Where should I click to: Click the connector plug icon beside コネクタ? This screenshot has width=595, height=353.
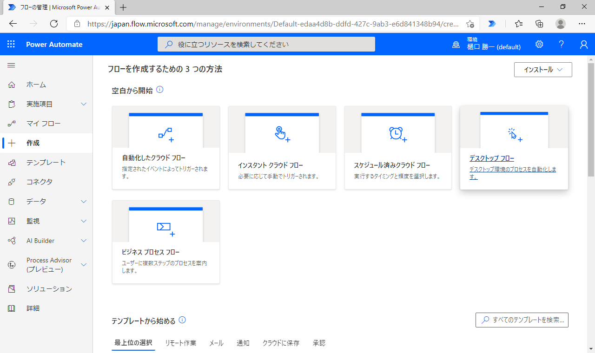pyautogui.click(x=12, y=182)
